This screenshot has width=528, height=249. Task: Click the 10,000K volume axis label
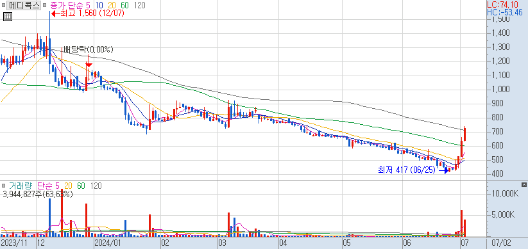[x=505, y=194]
